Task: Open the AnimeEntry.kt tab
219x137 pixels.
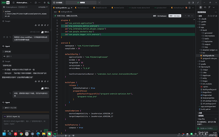Action: (178, 8)
